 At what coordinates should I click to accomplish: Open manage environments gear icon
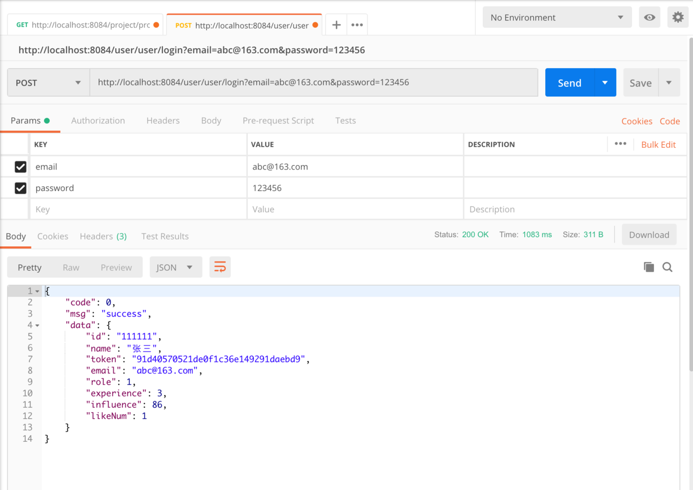pyautogui.click(x=678, y=17)
